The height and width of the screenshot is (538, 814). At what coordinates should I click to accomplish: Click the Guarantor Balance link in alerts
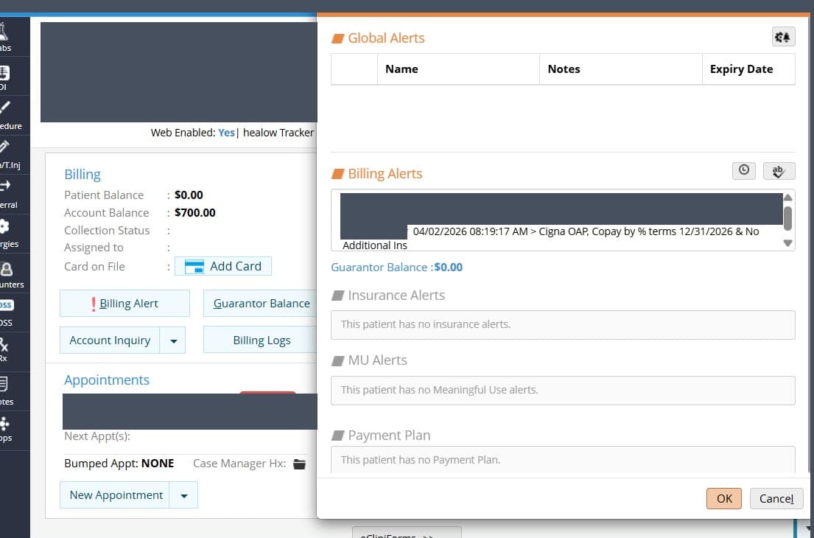click(x=396, y=268)
